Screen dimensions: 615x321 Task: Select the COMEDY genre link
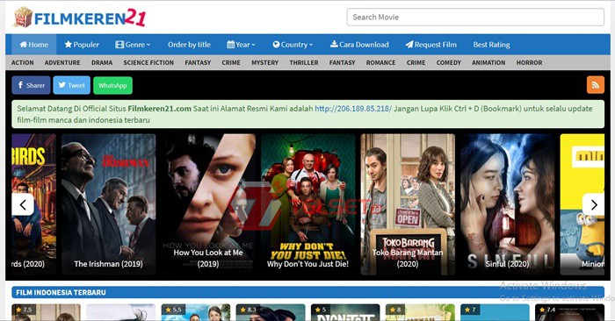point(449,62)
